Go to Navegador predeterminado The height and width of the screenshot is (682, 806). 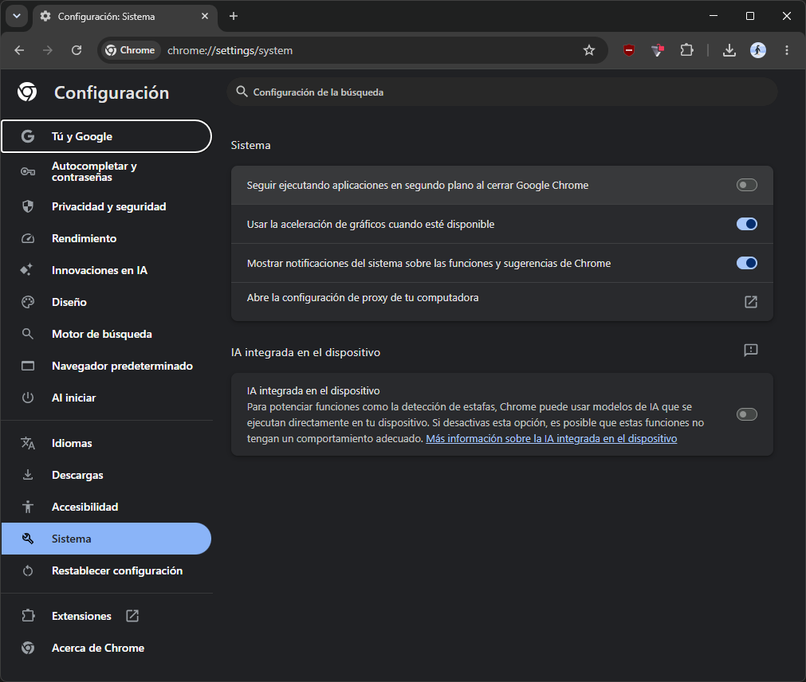(x=106, y=366)
